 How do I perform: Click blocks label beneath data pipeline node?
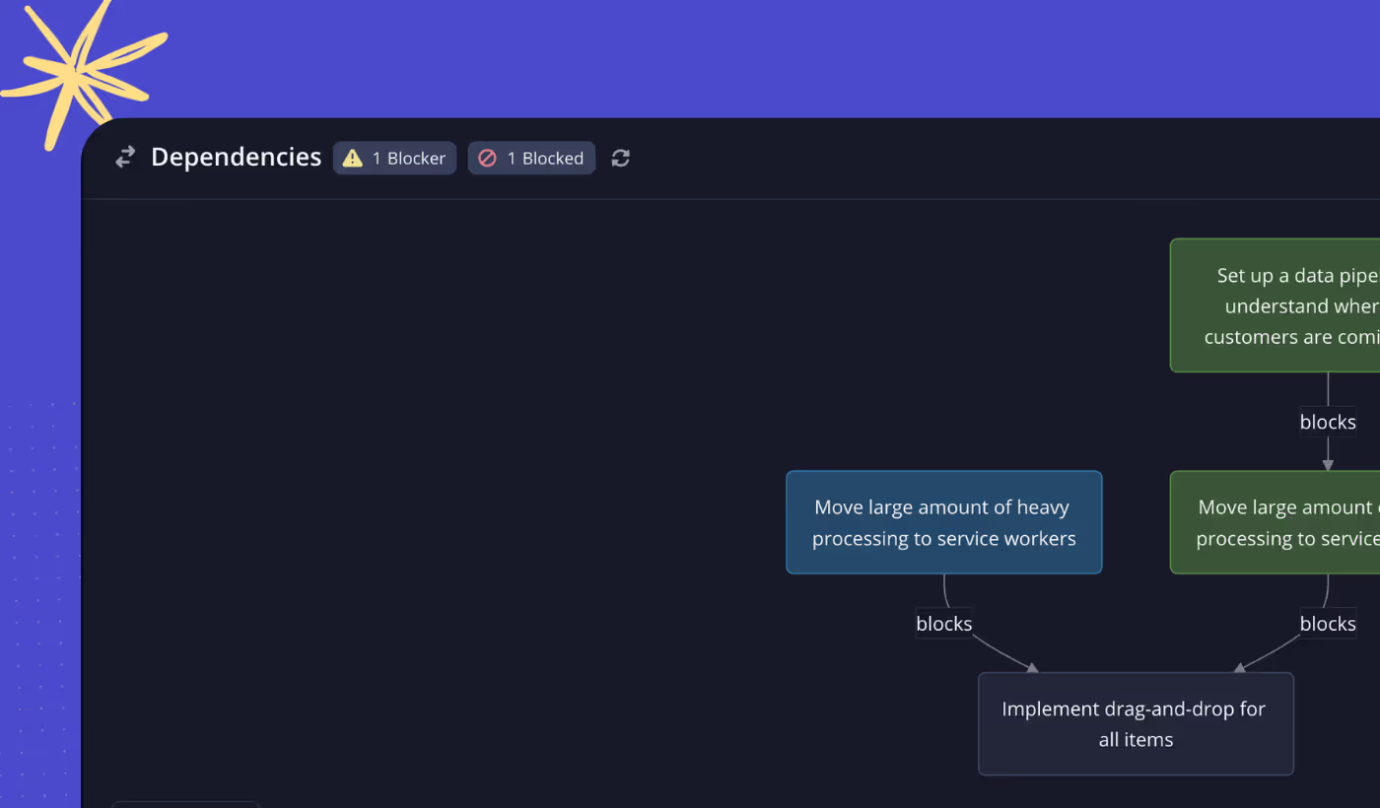coord(1328,422)
